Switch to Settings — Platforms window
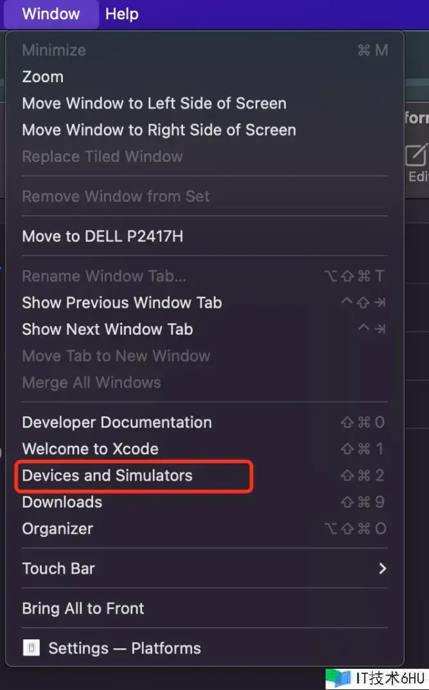The height and width of the screenshot is (690, 429). tap(205, 648)
